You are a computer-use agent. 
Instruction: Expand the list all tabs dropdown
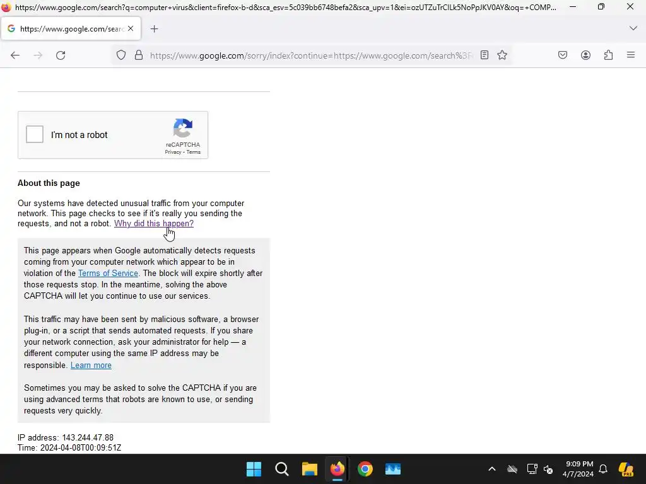tap(633, 28)
